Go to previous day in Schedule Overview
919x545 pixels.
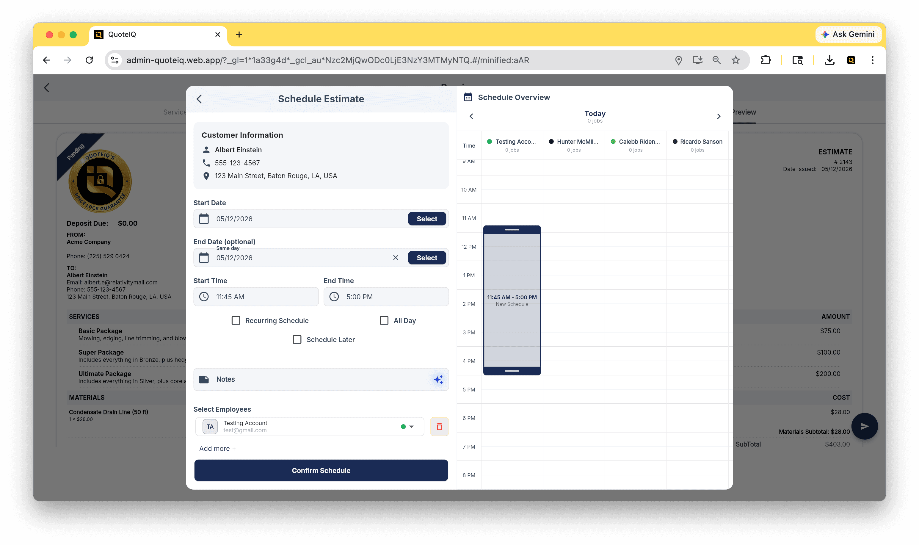tap(471, 116)
